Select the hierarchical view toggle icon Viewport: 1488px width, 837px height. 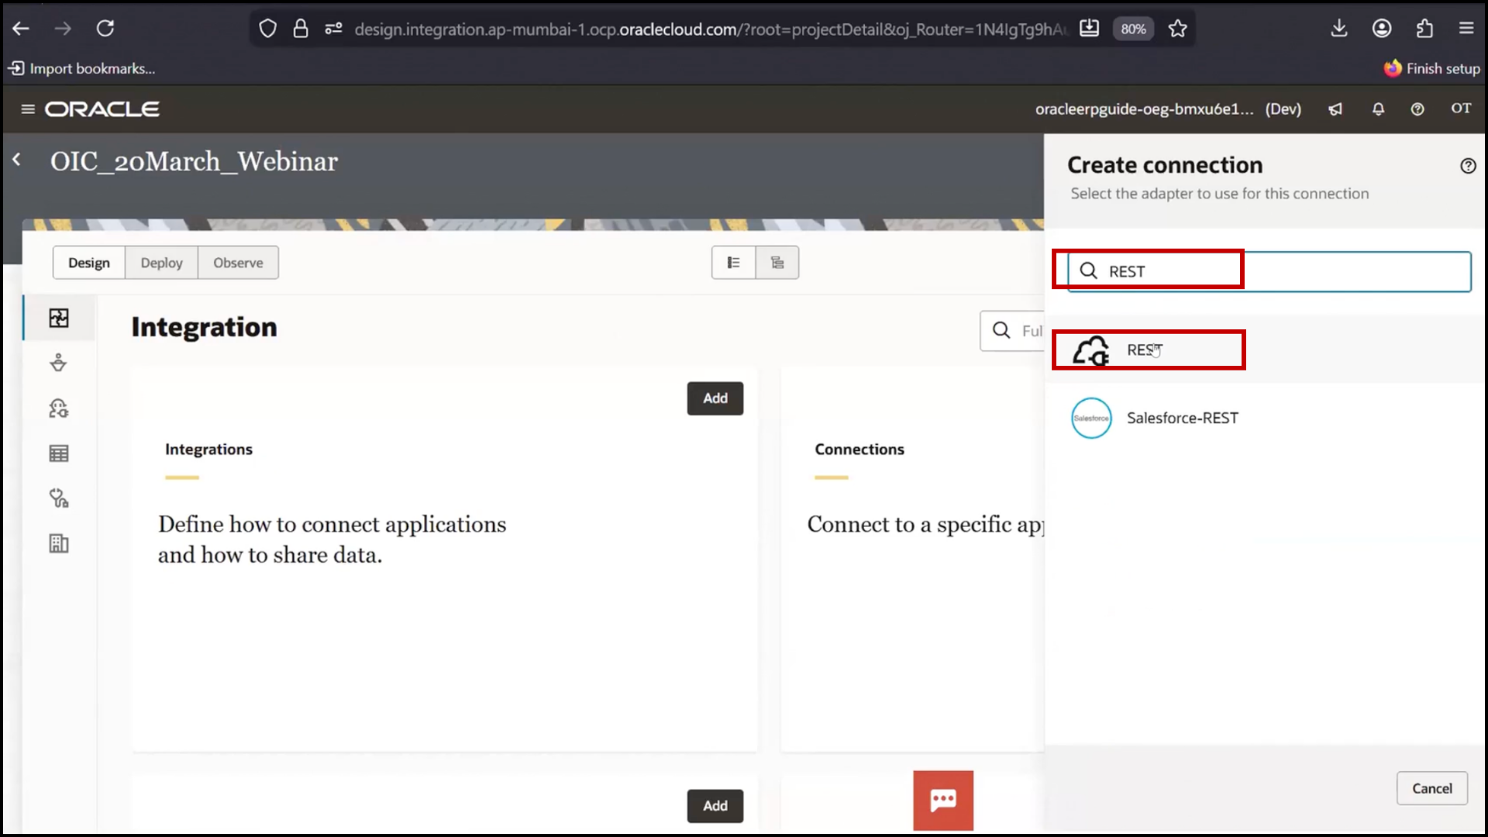pyautogui.click(x=777, y=263)
